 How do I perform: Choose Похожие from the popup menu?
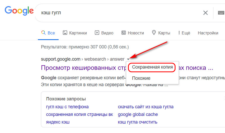pyautogui.click(x=141, y=78)
